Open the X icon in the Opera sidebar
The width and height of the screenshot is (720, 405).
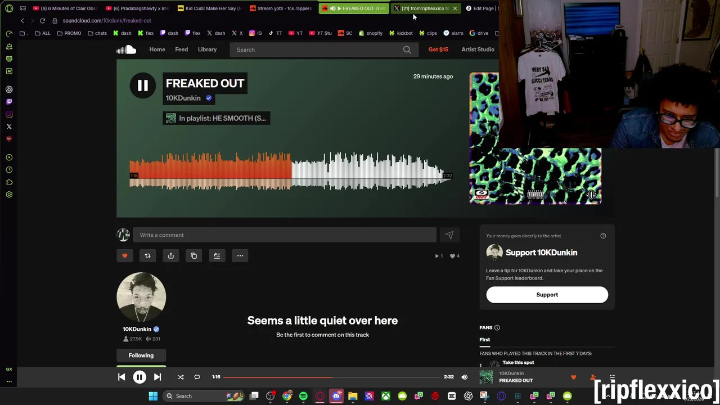[9, 127]
